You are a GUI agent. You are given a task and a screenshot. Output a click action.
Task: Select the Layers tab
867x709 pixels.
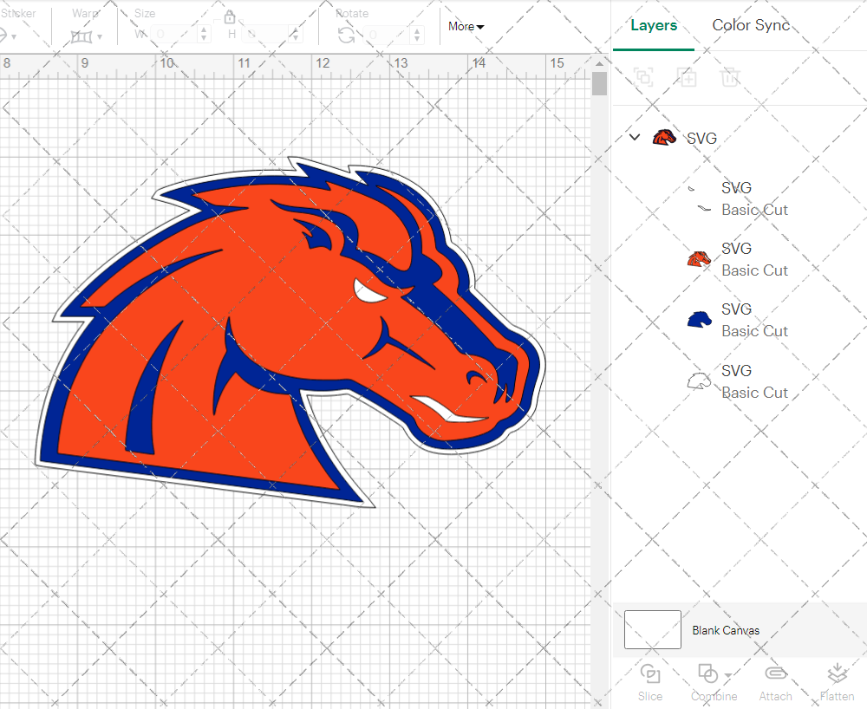click(654, 25)
